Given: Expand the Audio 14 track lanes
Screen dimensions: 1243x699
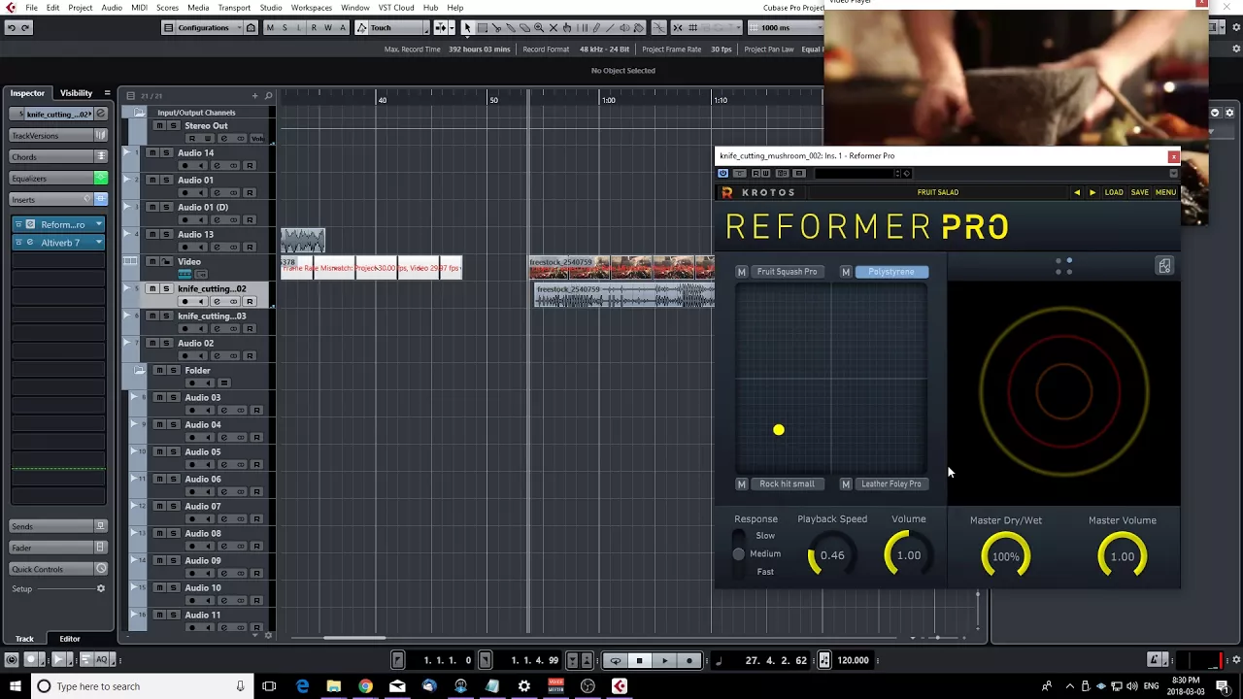Looking at the screenshot, I should tap(125, 152).
